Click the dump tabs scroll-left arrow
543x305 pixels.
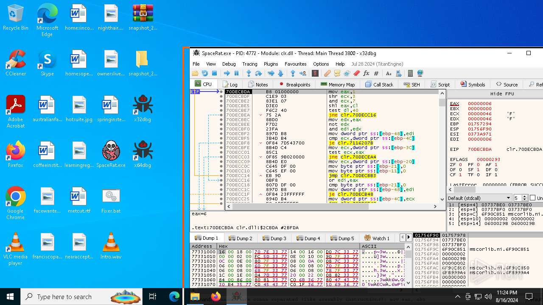[403, 237]
